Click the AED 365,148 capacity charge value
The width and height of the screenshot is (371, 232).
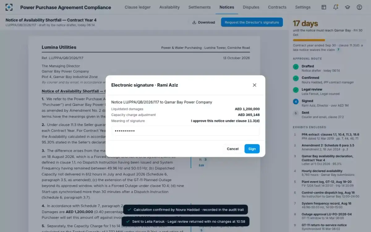(x=249, y=115)
